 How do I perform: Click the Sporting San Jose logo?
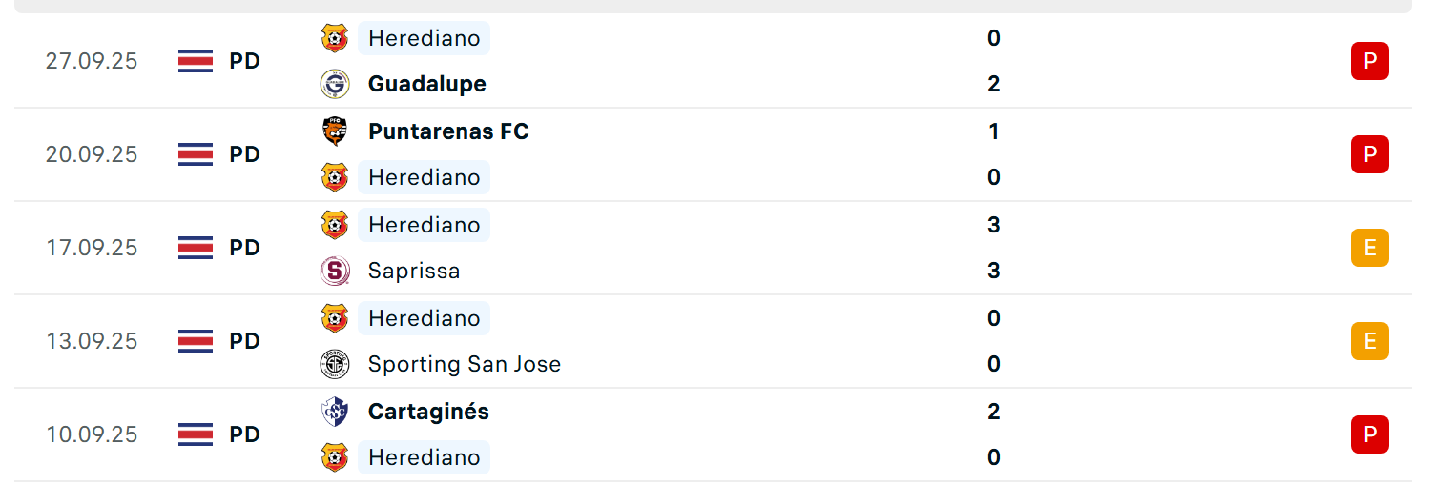[x=335, y=364]
